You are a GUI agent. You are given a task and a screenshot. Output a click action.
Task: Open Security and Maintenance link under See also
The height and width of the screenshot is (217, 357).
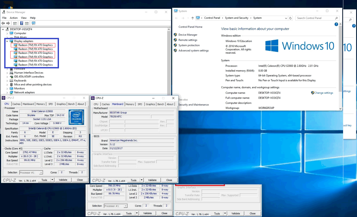(194, 105)
